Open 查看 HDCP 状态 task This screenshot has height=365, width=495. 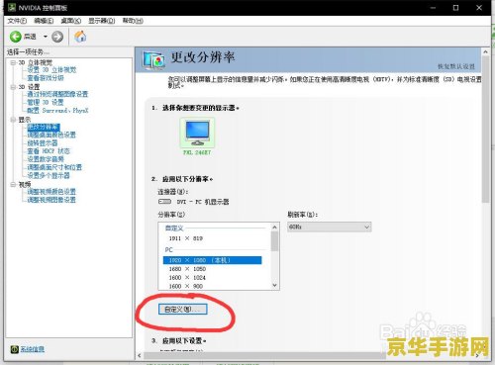click(49, 151)
